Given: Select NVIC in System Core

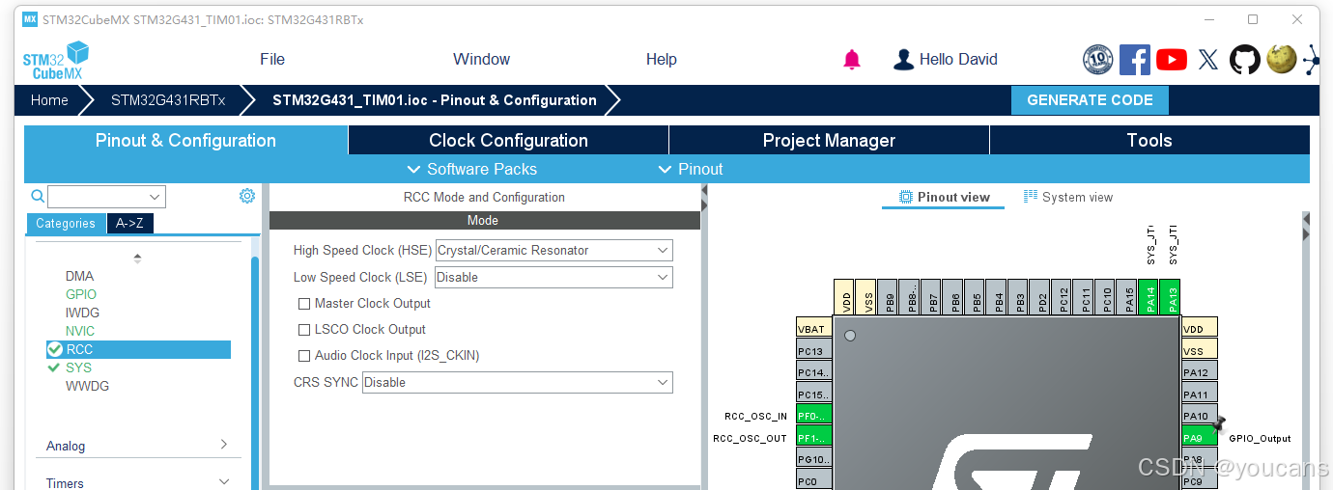Looking at the screenshot, I should pos(80,331).
